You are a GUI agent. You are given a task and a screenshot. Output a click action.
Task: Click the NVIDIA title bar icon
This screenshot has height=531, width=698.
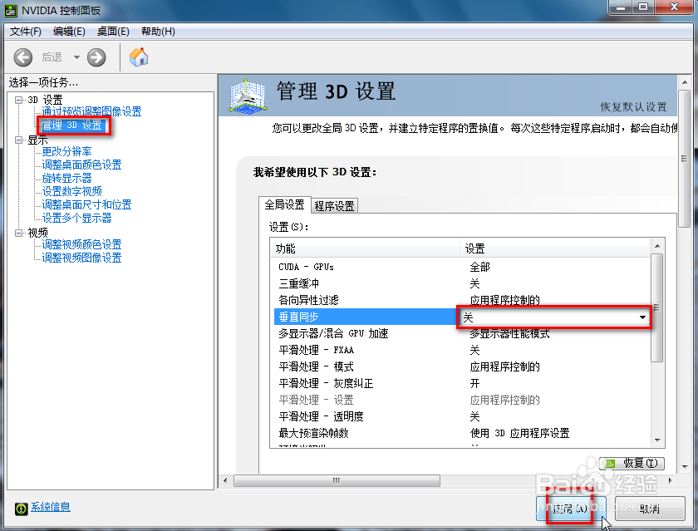(11, 10)
